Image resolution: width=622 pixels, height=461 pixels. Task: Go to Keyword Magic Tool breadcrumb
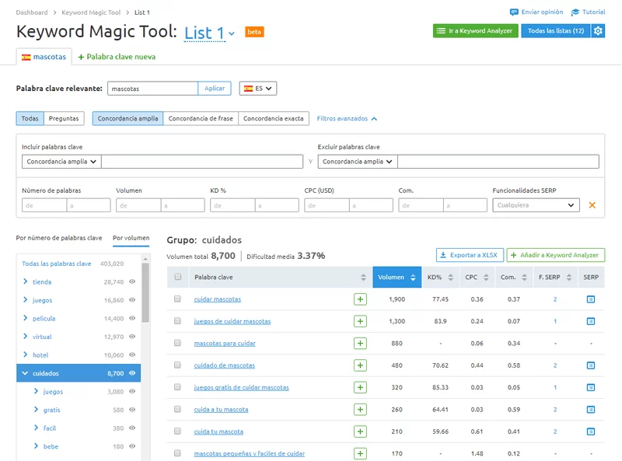(x=91, y=12)
